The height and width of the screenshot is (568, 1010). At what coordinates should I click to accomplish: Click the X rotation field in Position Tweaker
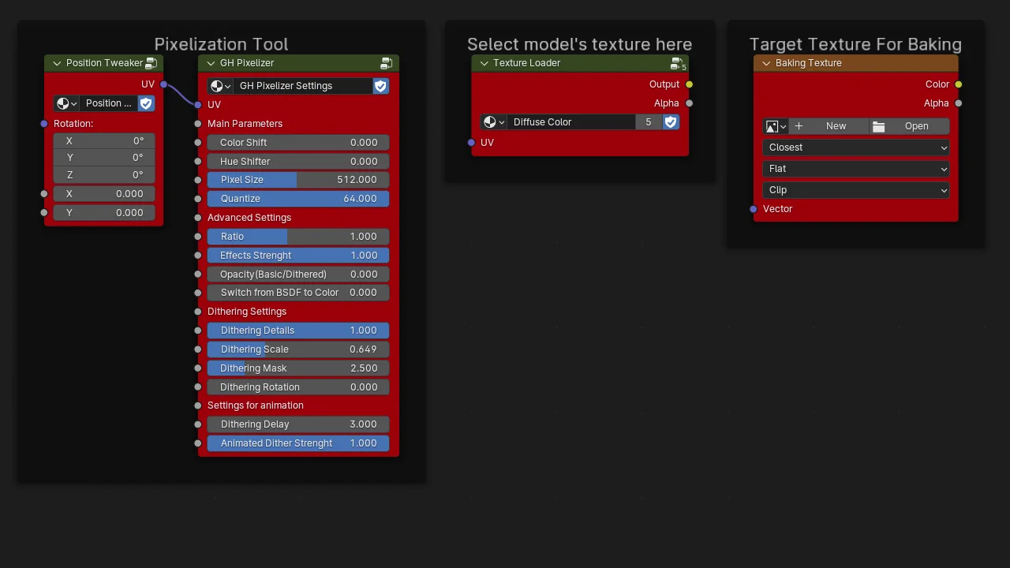[103, 140]
